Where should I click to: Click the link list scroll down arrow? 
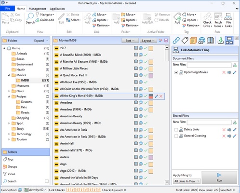[x=167, y=182]
